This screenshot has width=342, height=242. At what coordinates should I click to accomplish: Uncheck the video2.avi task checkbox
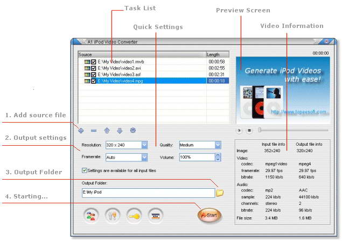[x=94, y=68]
